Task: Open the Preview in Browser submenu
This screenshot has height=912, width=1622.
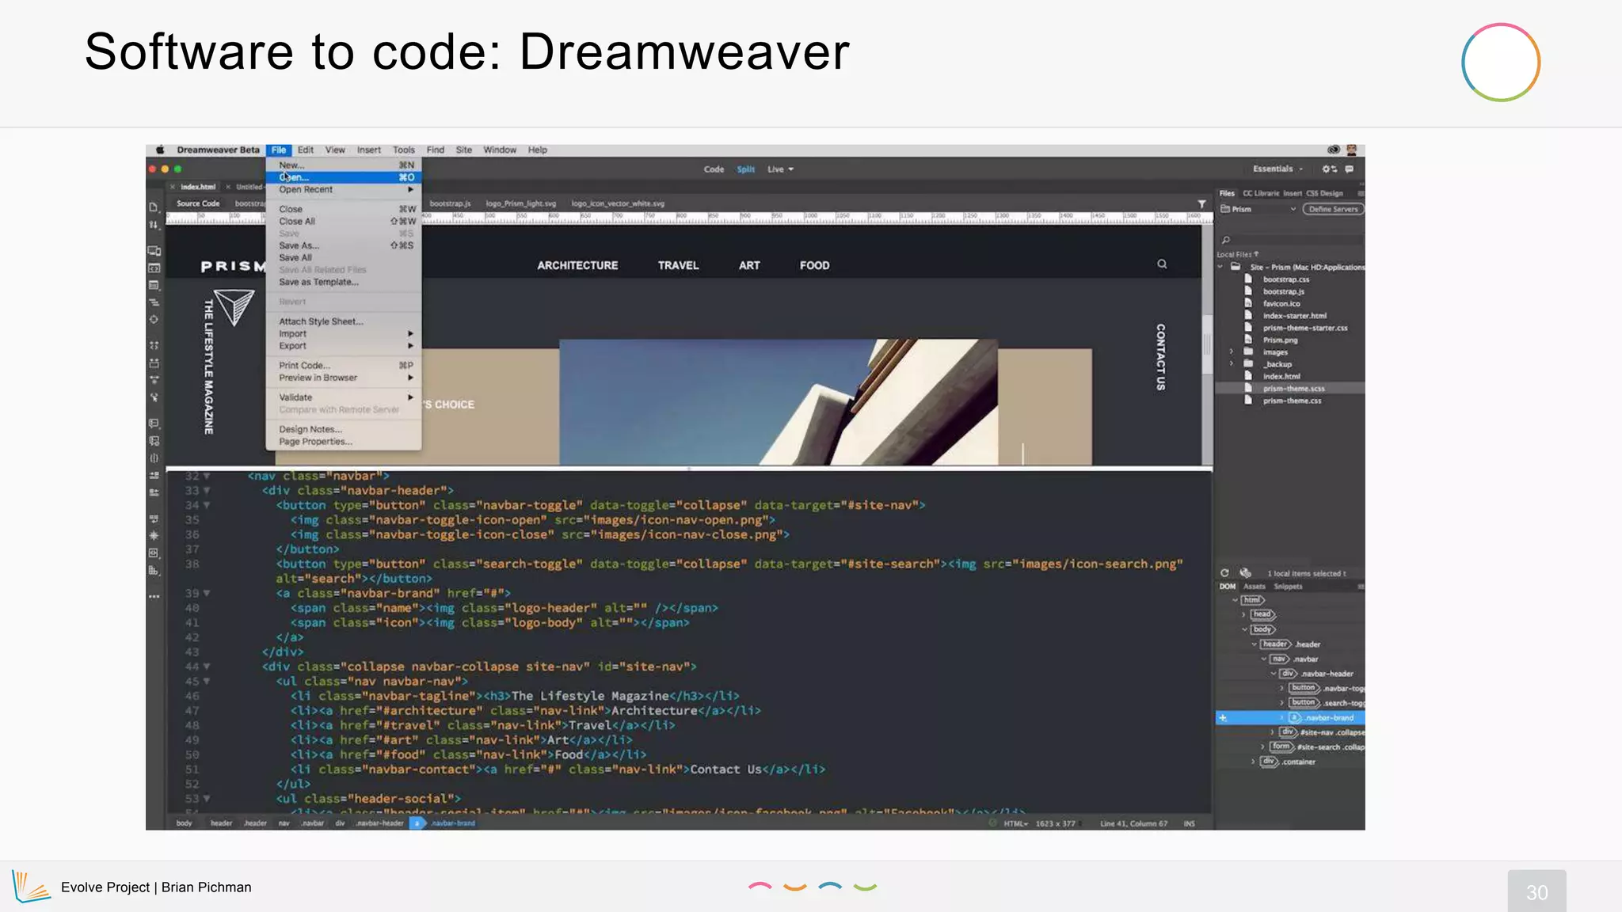Action: [x=343, y=378]
